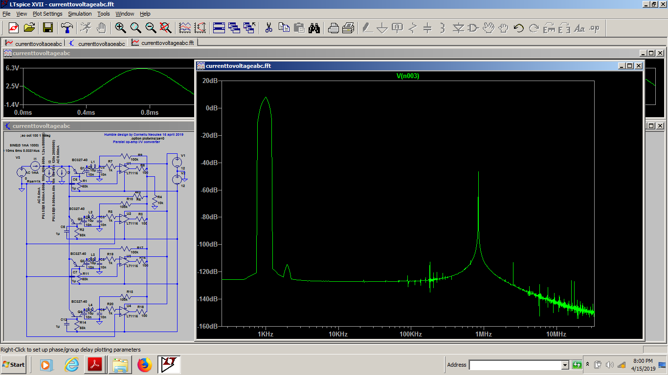Click the currenttovoltageabc schematic window title bar
The width and height of the screenshot is (668, 375).
point(98,126)
